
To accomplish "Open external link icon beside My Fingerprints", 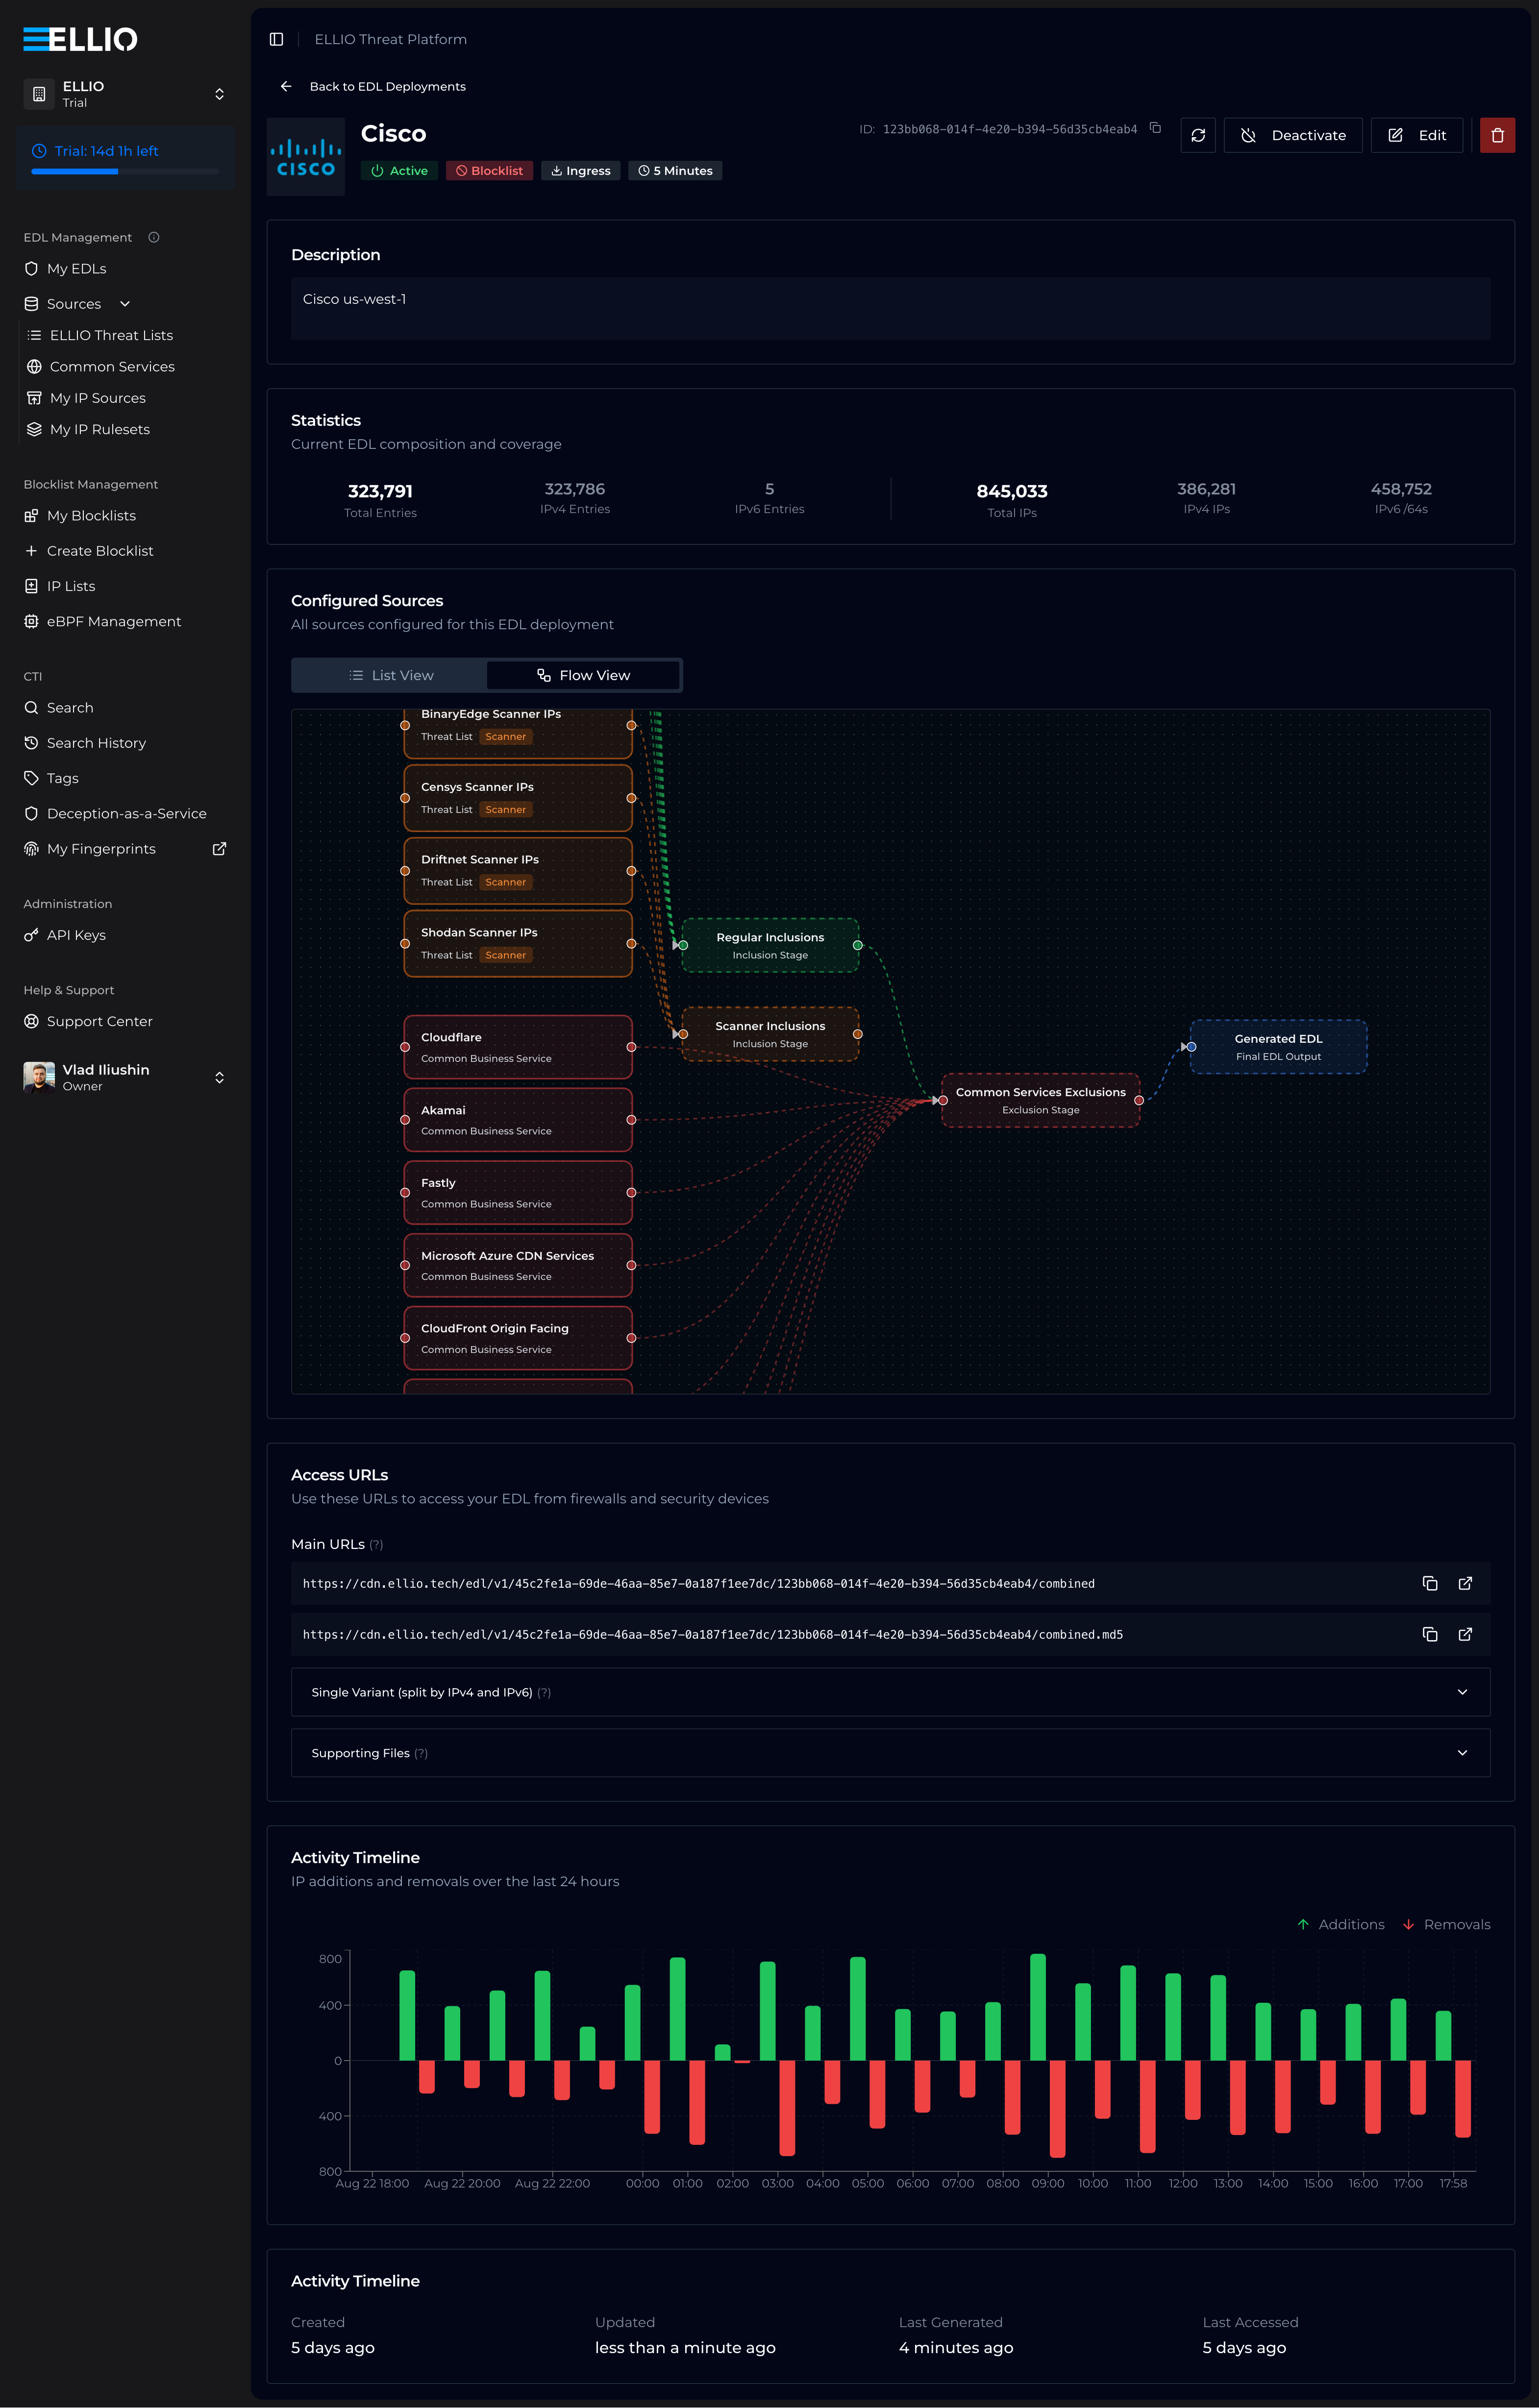I will point(219,849).
